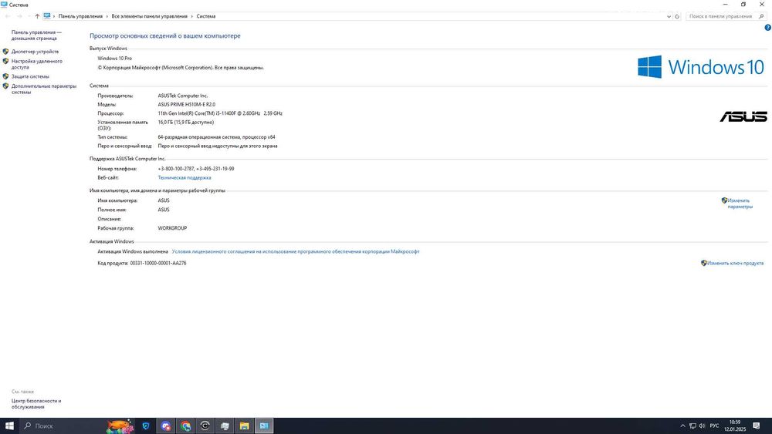Refresh the page with the refresh icon
Image resolution: width=772 pixels, height=434 pixels.
pos(677,16)
